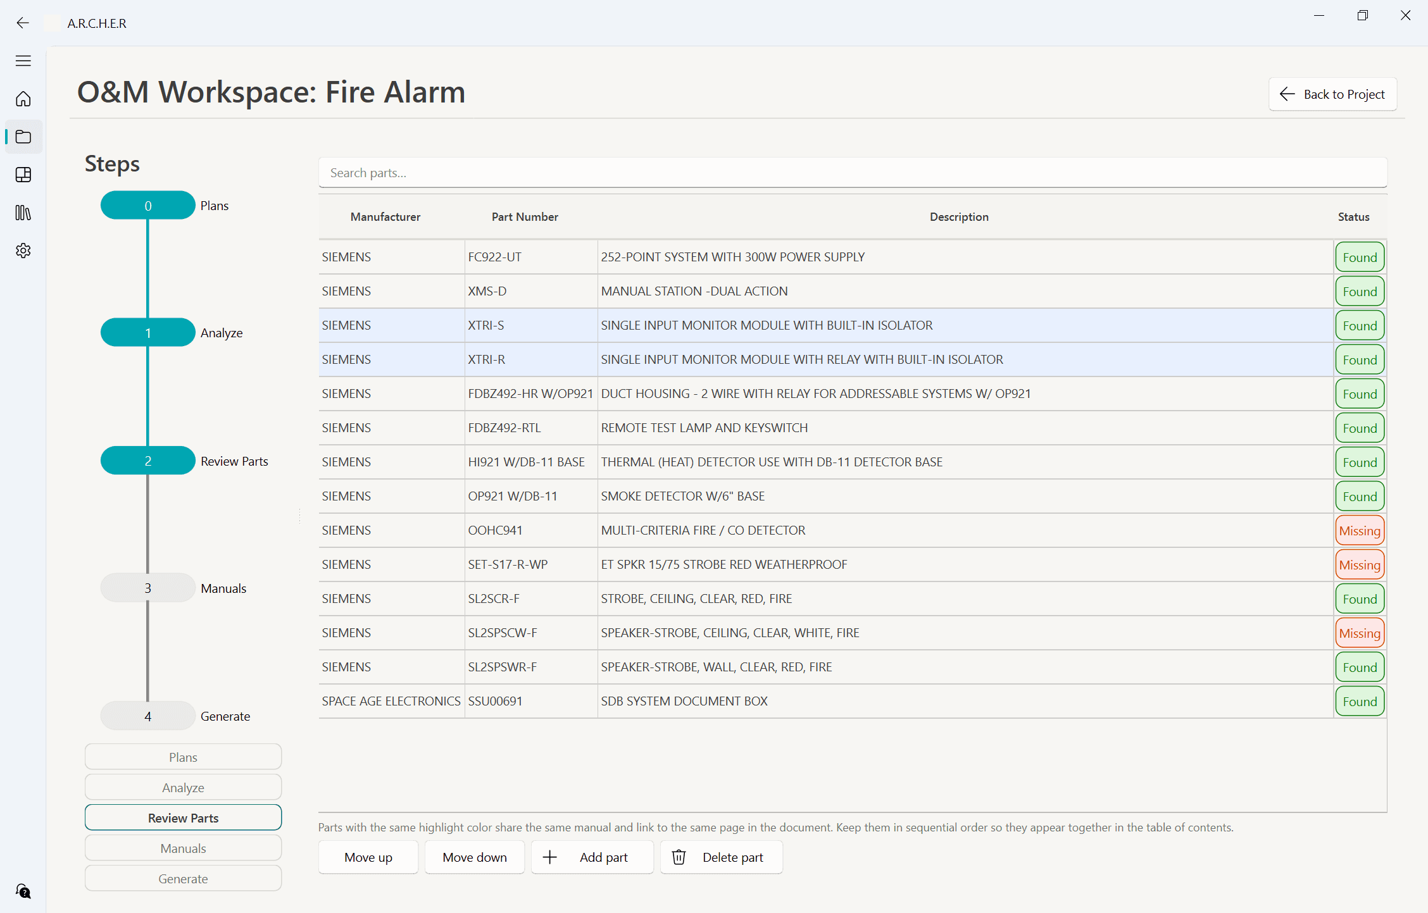Open the hamburger navigation menu
1428x913 pixels.
pyautogui.click(x=23, y=61)
